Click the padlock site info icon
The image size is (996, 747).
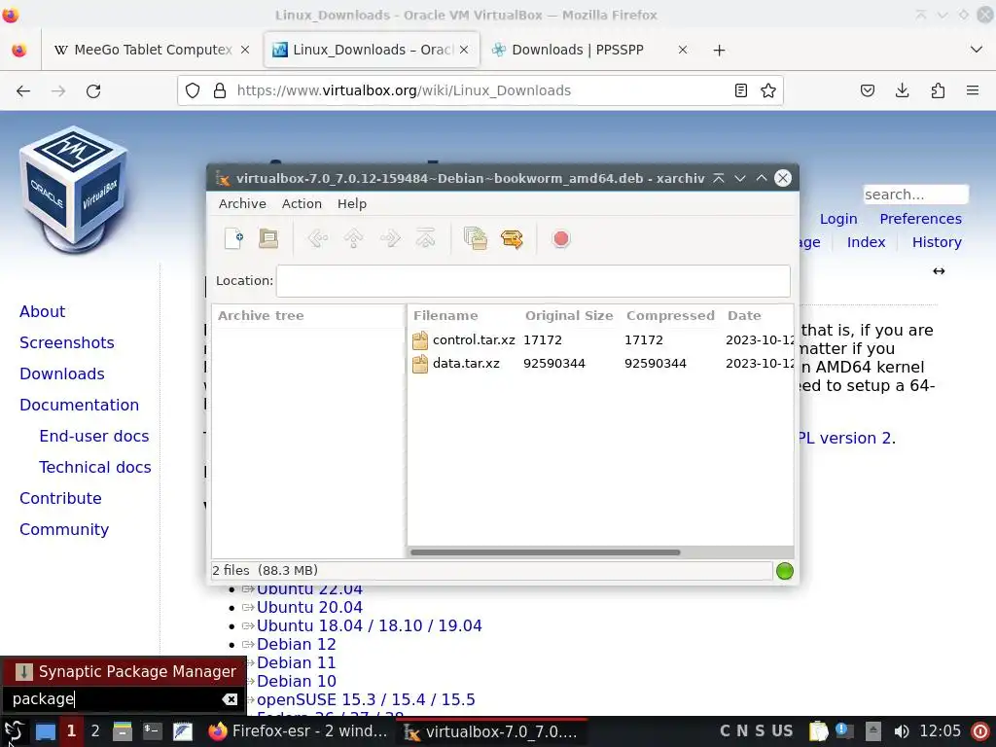coord(220,90)
